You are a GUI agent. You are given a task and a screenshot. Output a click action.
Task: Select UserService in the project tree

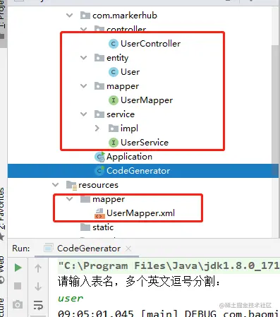click(x=145, y=143)
